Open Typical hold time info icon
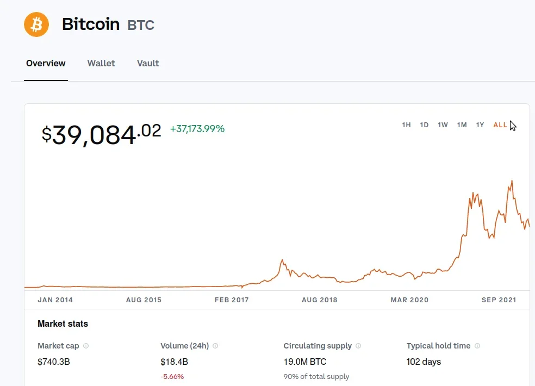The height and width of the screenshot is (386, 535). pyautogui.click(x=477, y=346)
